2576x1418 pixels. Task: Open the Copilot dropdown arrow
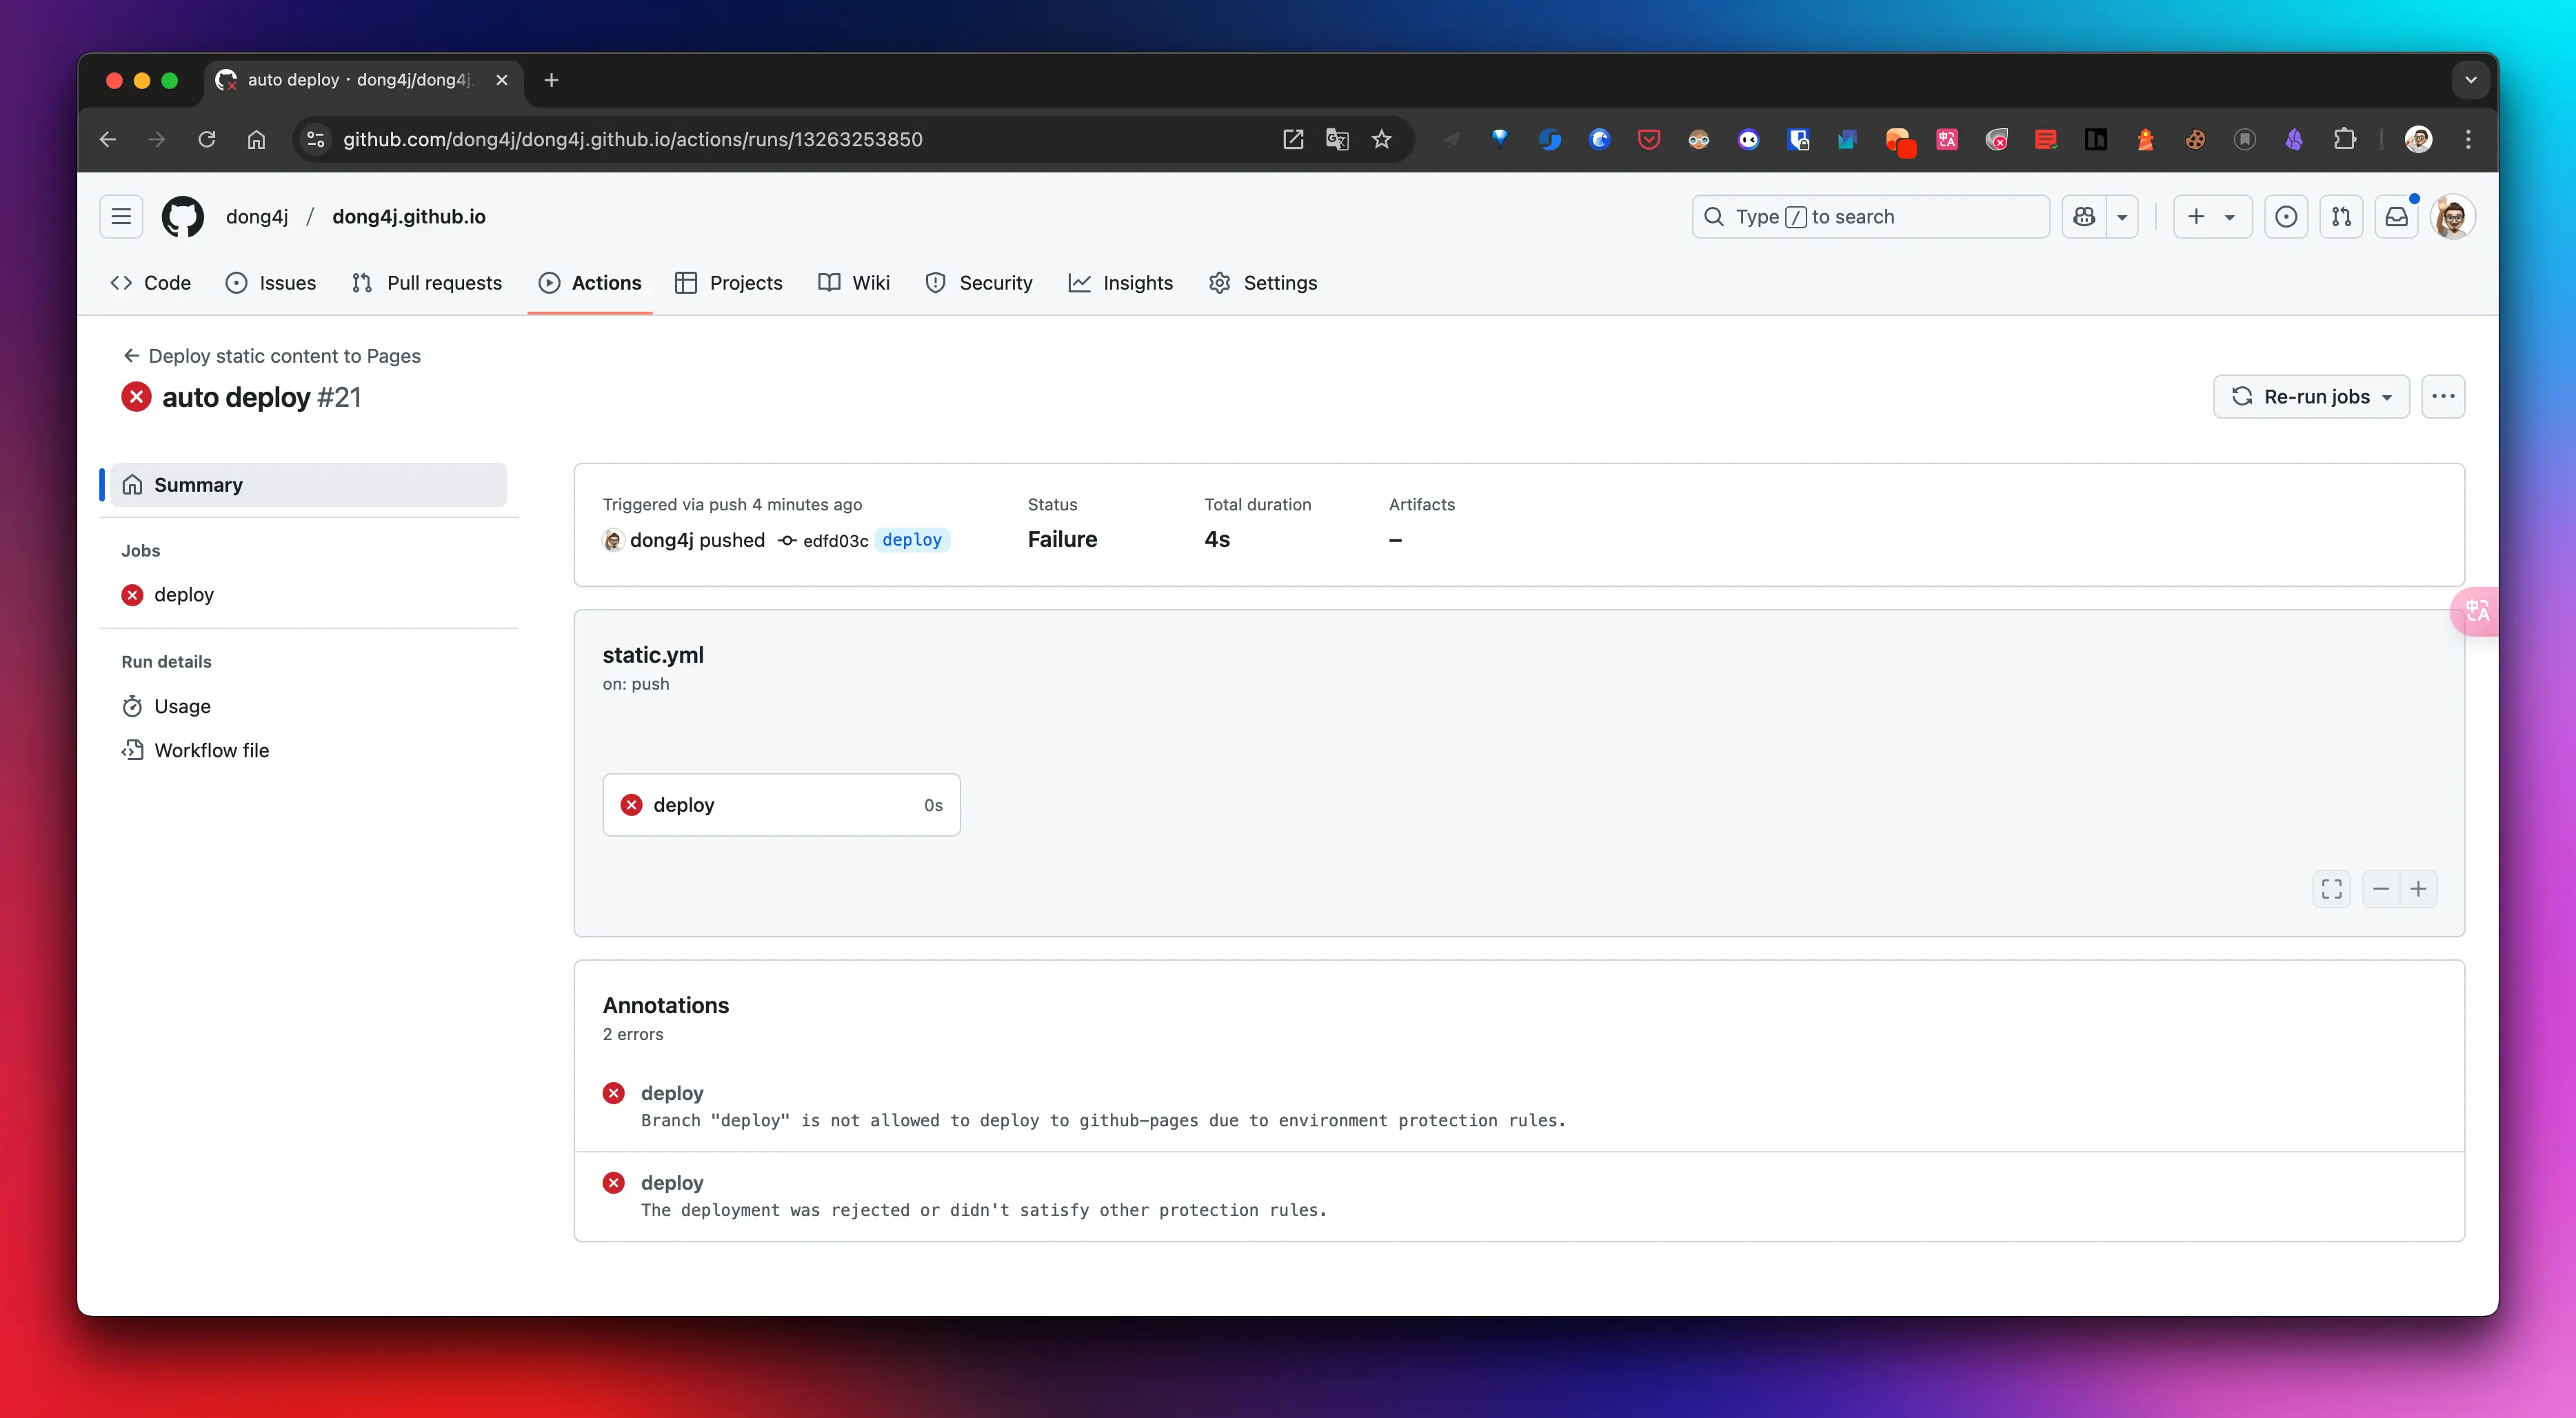click(2122, 217)
